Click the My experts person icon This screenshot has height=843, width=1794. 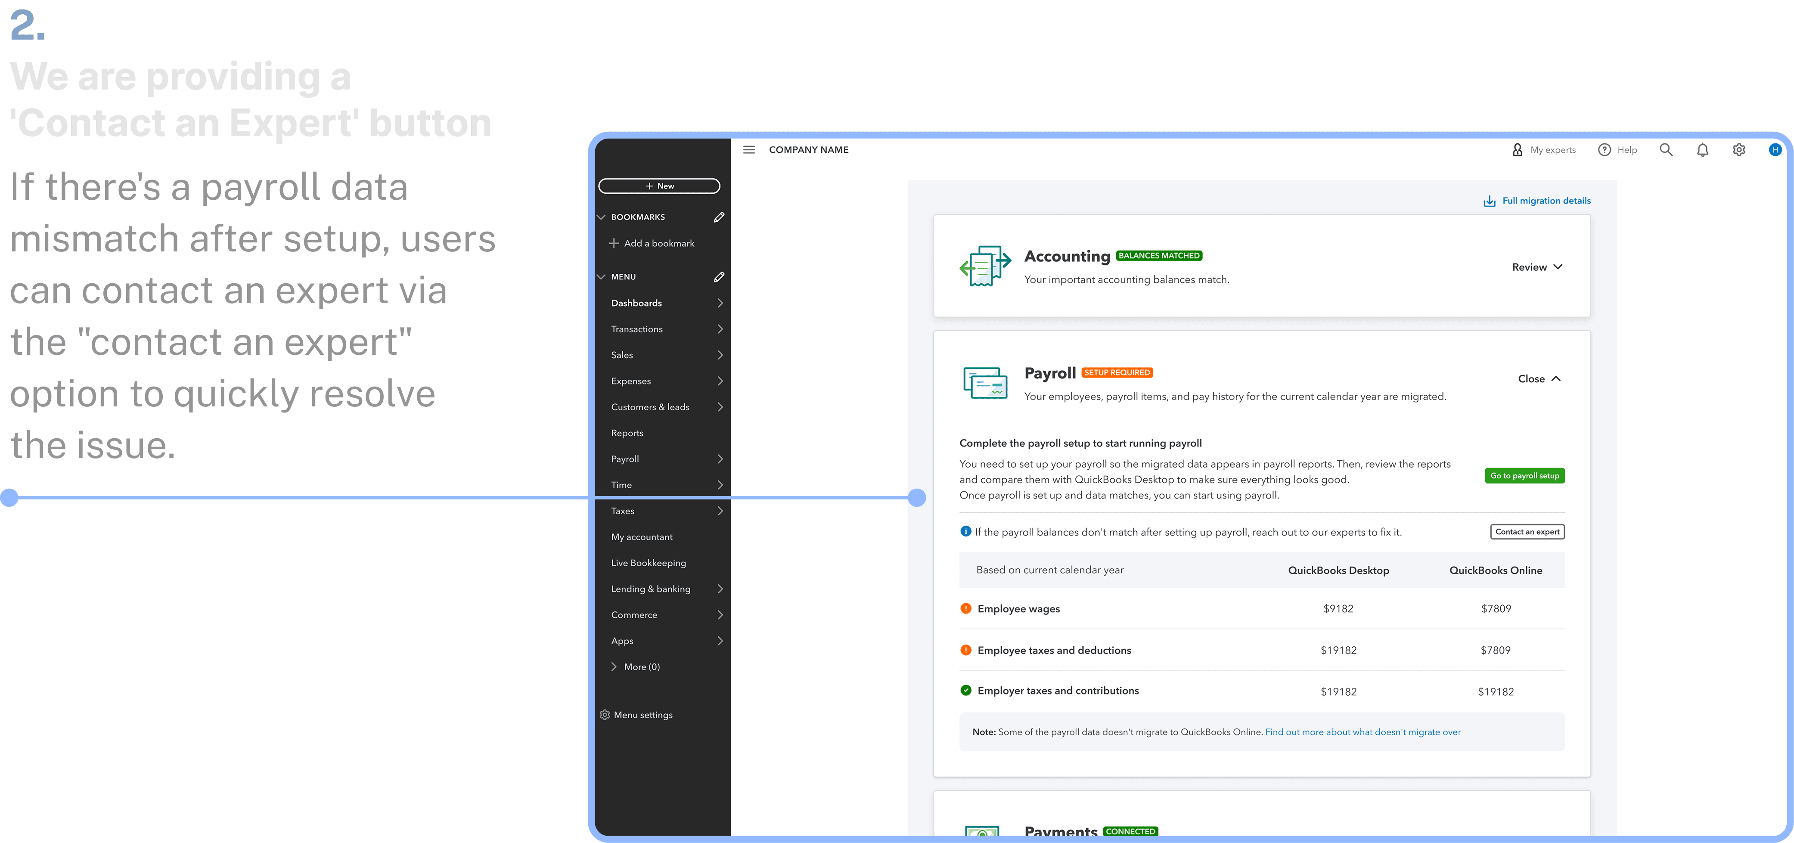click(x=1518, y=150)
